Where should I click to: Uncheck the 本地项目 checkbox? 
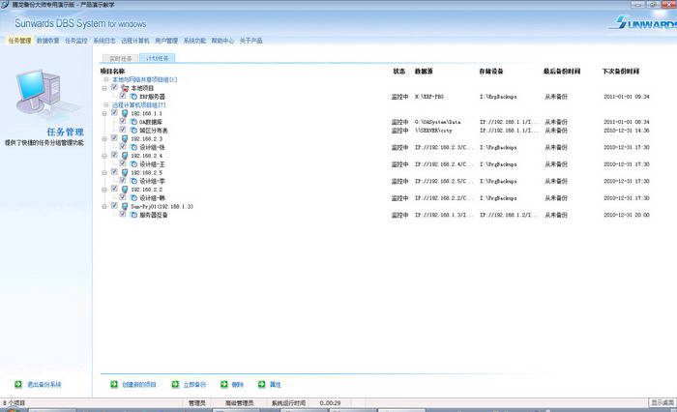pos(114,87)
